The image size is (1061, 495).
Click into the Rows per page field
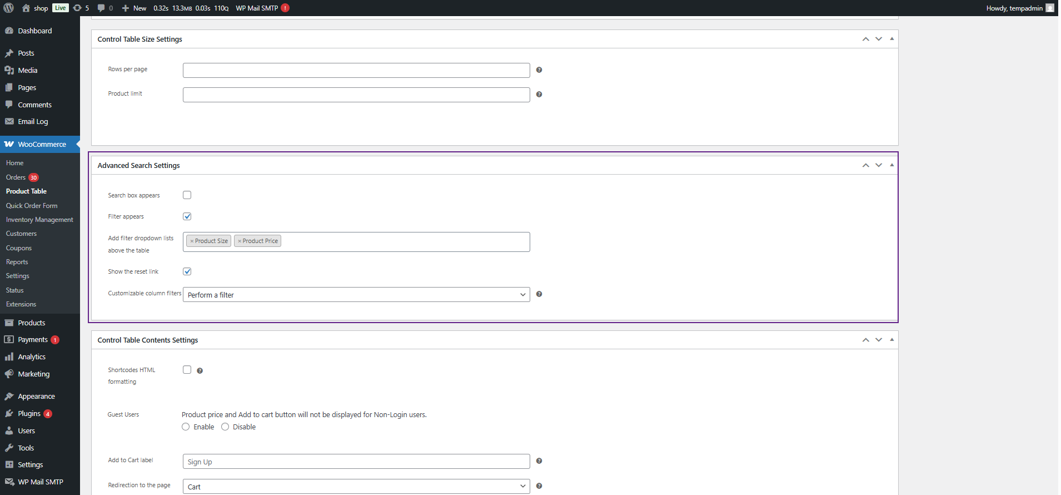point(356,70)
